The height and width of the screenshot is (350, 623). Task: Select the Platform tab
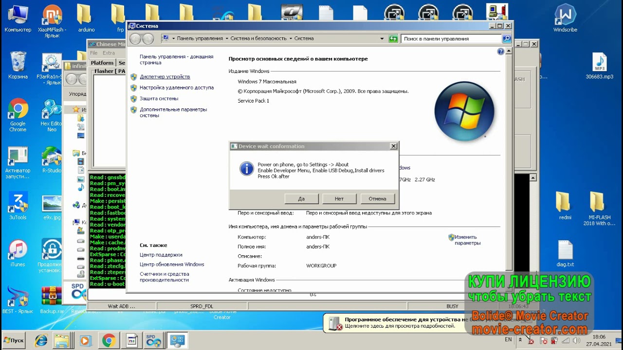click(102, 63)
